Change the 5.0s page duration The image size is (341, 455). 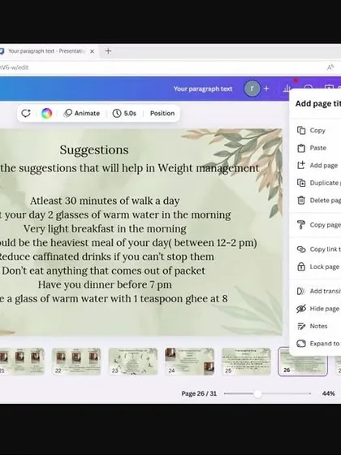124,113
